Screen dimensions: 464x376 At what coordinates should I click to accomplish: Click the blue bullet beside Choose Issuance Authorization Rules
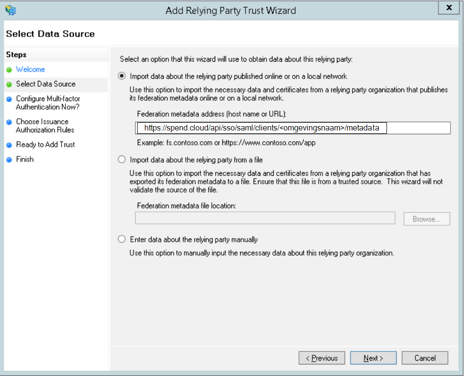click(9, 122)
